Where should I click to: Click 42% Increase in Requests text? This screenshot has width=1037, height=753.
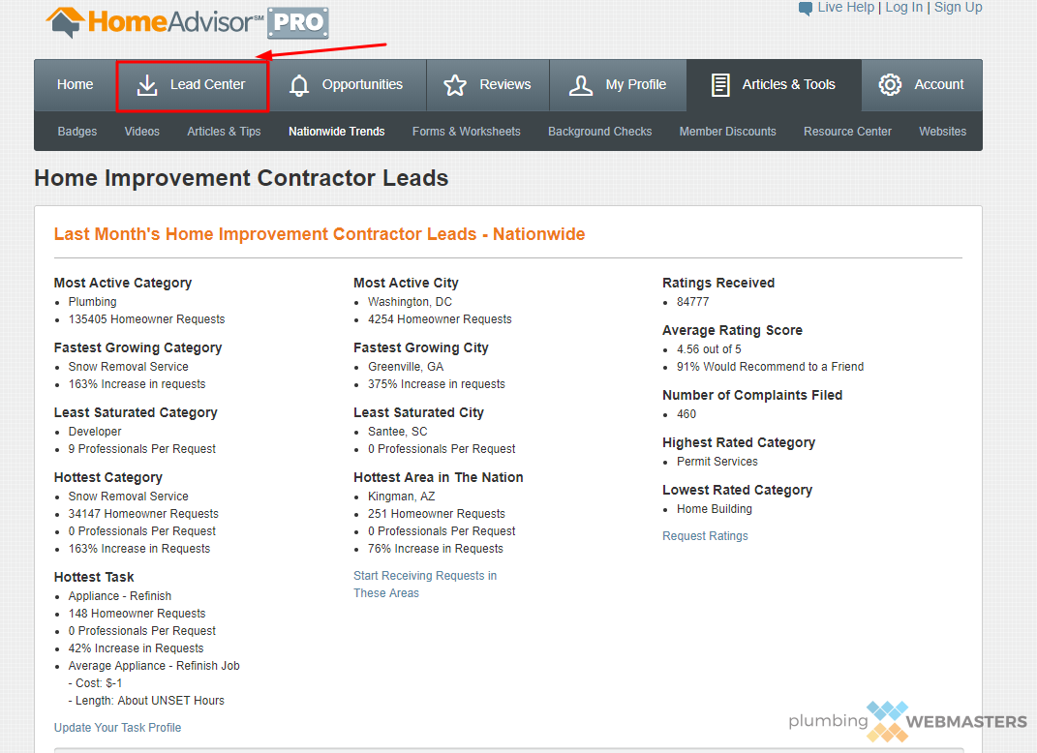coord(137,648)
